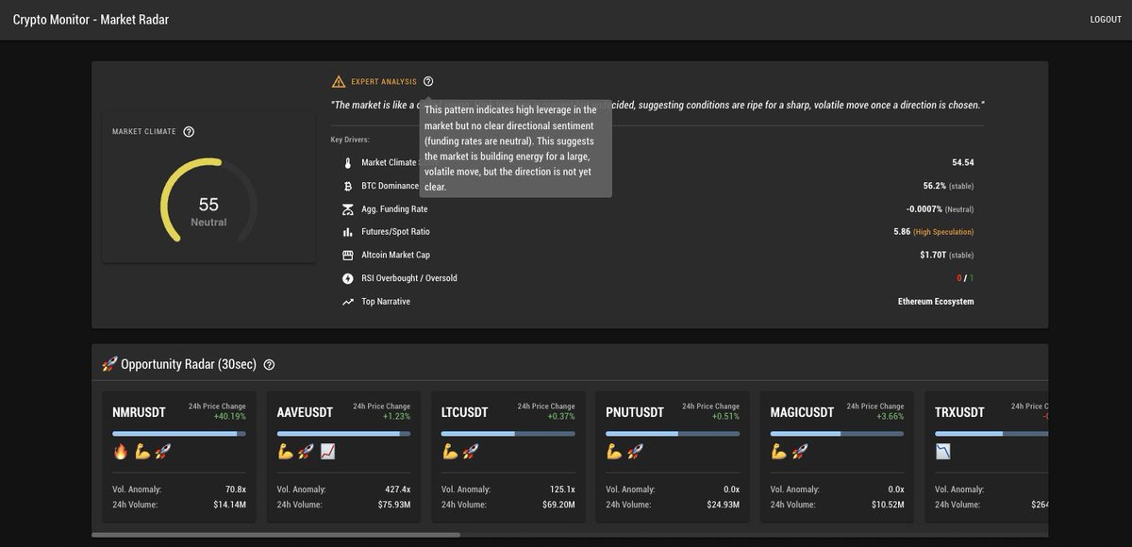Click the muscle emoji on PNUTUSDT card
1132x547 pixels.
click(x=614, y=452)
